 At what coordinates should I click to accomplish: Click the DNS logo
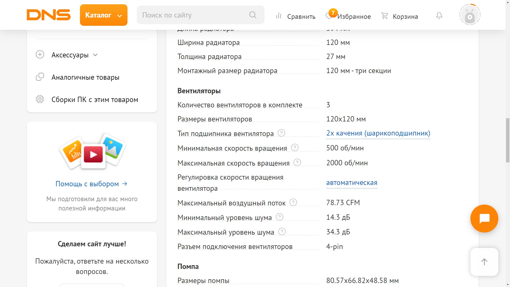pyautogui.click(x=49, y=15)
